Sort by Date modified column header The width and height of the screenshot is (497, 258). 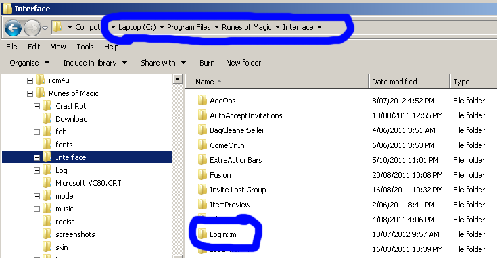click(x=409, y=82)
